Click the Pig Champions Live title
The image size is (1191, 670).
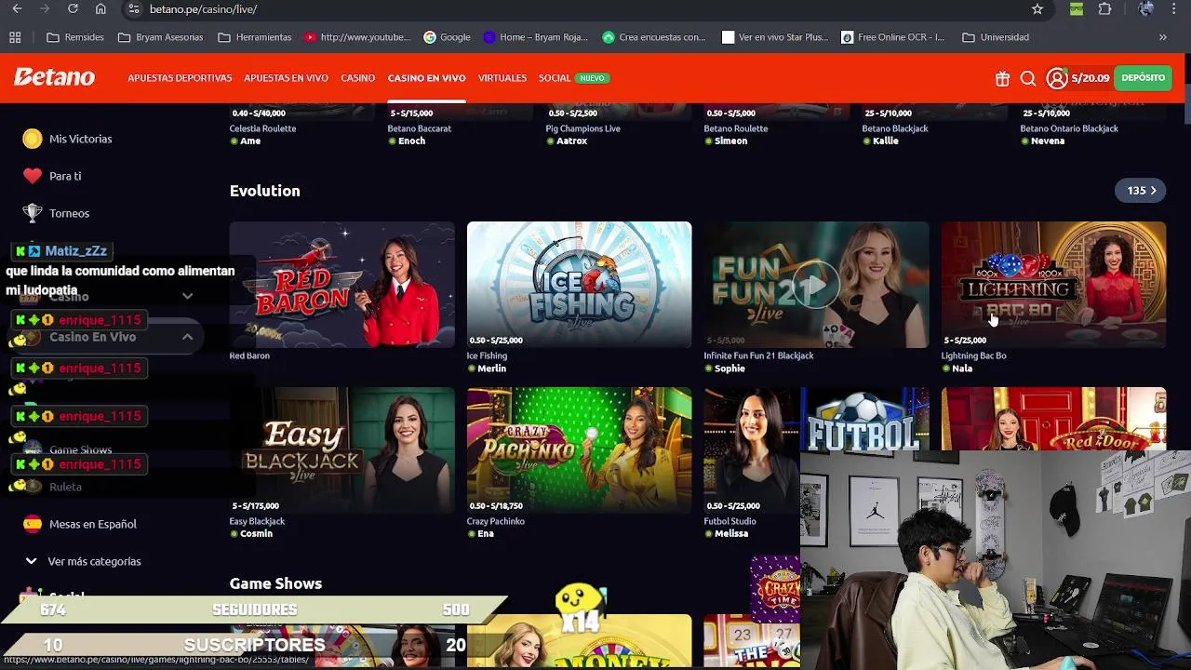[x=582, y=128]
